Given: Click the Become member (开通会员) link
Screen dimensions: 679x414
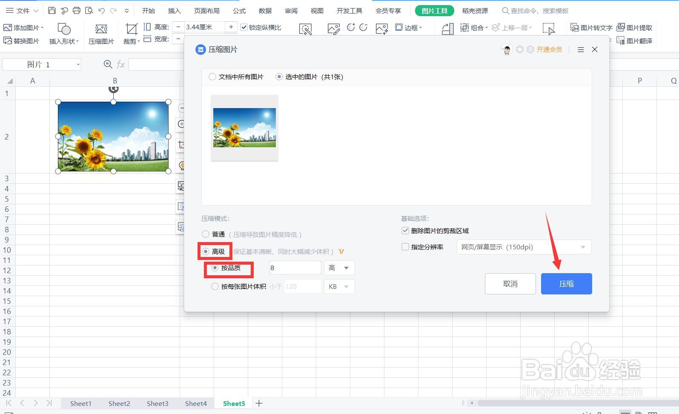Looking at the screenshot, I should 549,50.
